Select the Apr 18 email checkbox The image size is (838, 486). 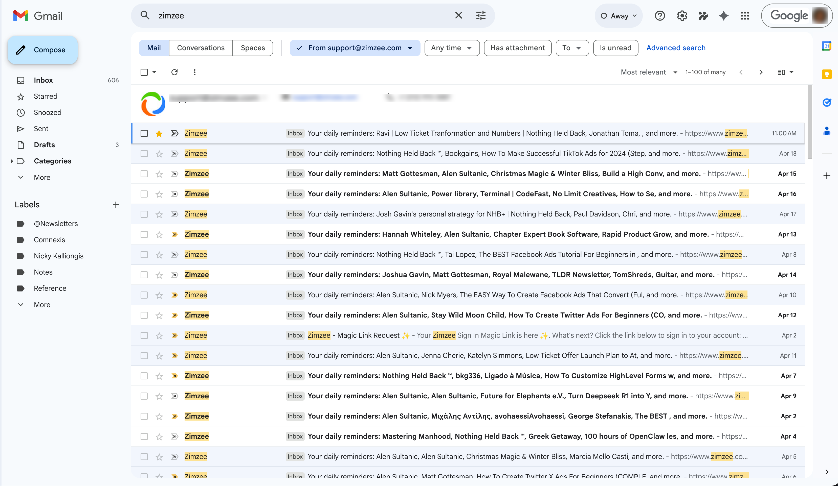[144, 154]
